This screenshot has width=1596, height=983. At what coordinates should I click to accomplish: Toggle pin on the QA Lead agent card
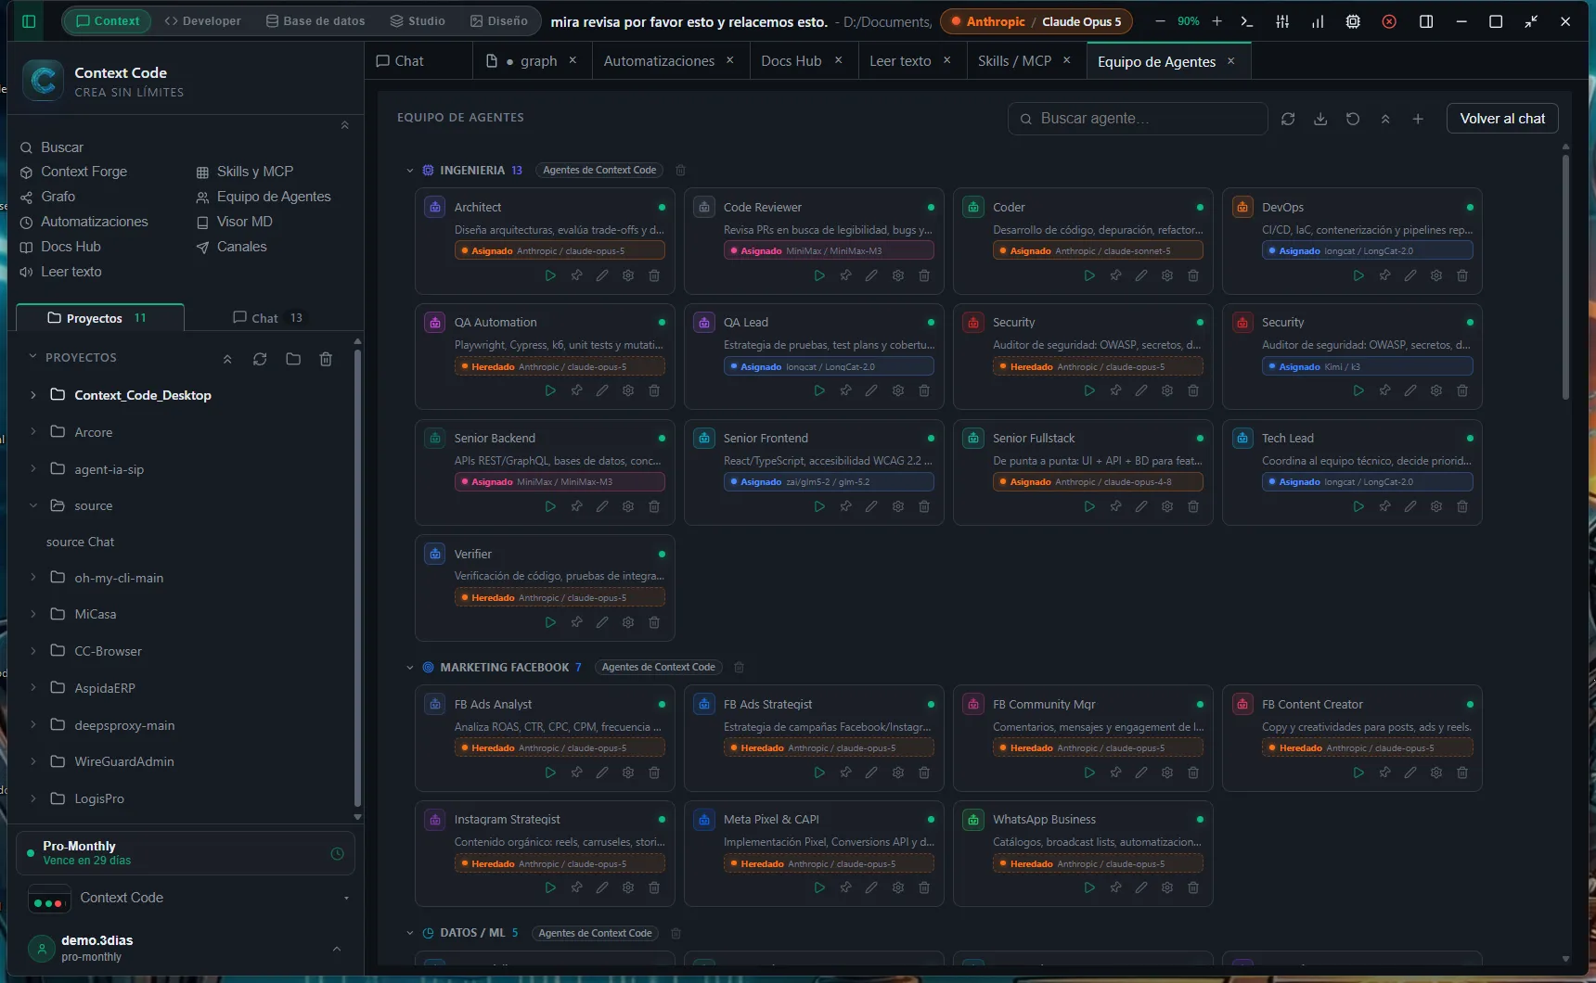pos(845,390)
